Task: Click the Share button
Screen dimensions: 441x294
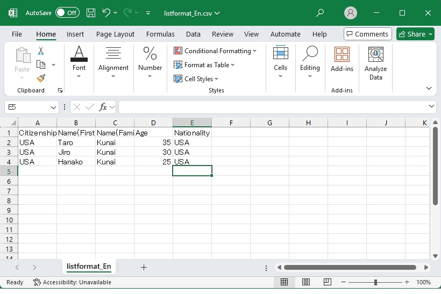Action: pos(415,34)
